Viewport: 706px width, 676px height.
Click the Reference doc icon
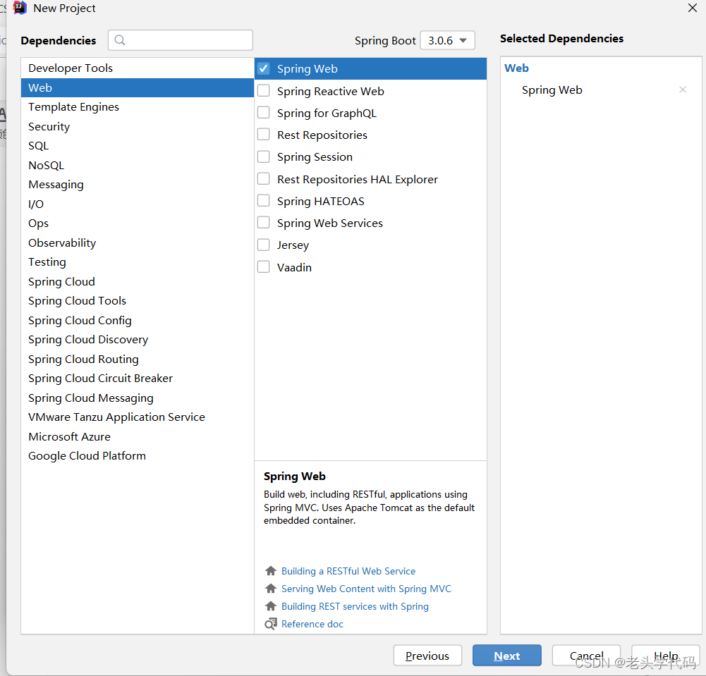click(271, 624)
